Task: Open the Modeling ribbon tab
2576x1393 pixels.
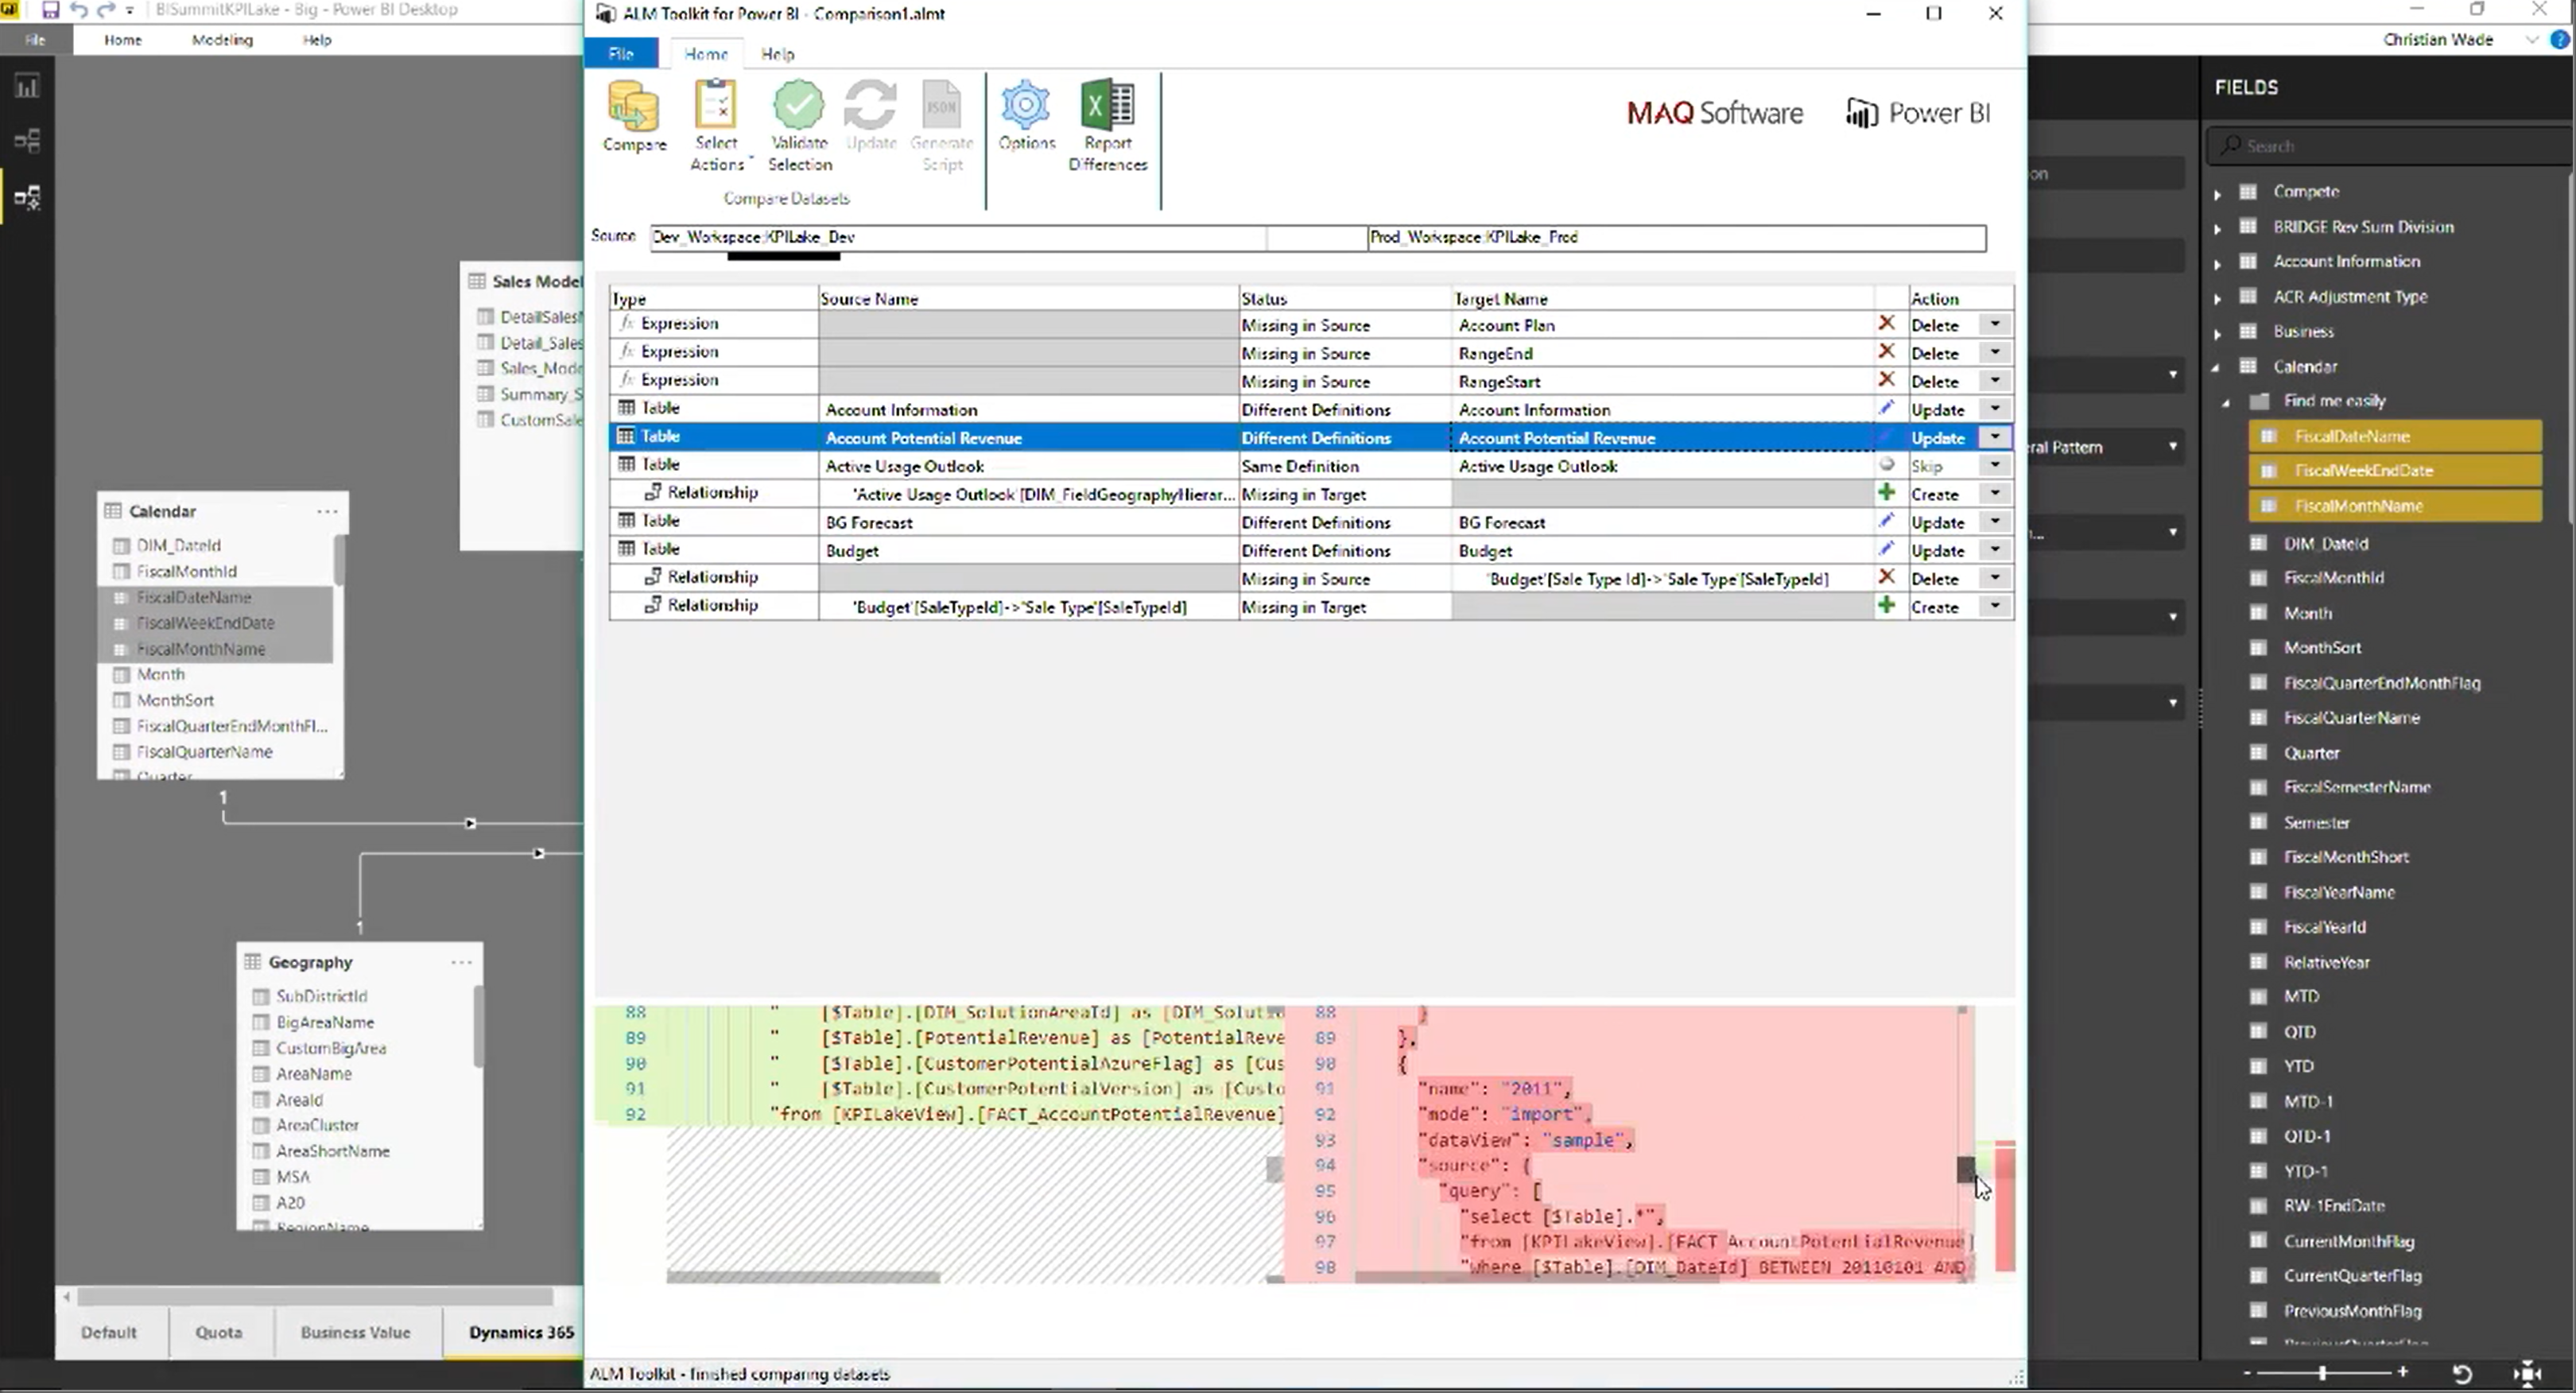Action: click(x=222, y=40)
